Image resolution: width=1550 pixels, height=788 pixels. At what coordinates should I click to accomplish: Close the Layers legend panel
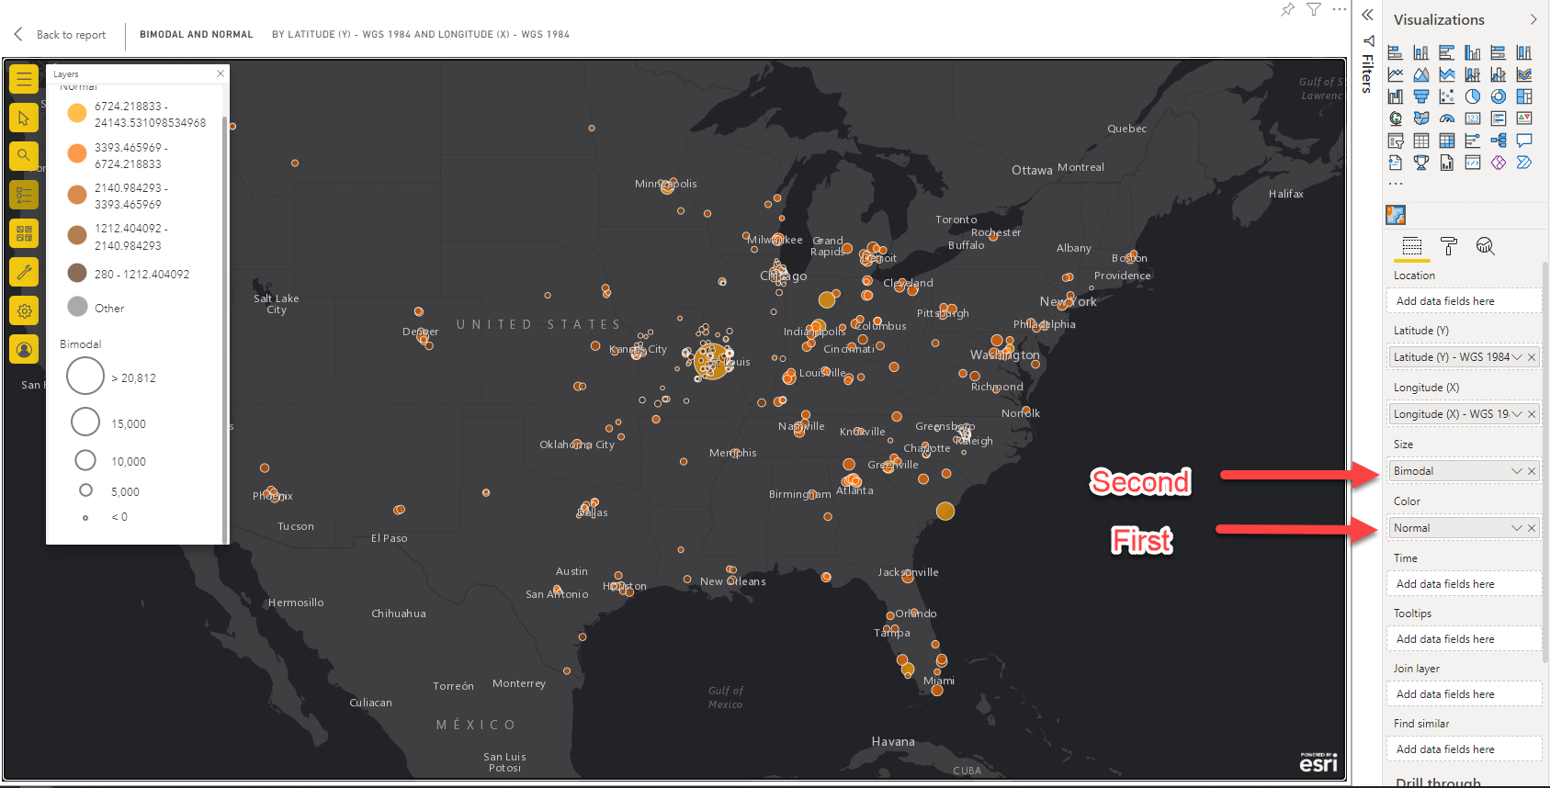pos(221,73)
